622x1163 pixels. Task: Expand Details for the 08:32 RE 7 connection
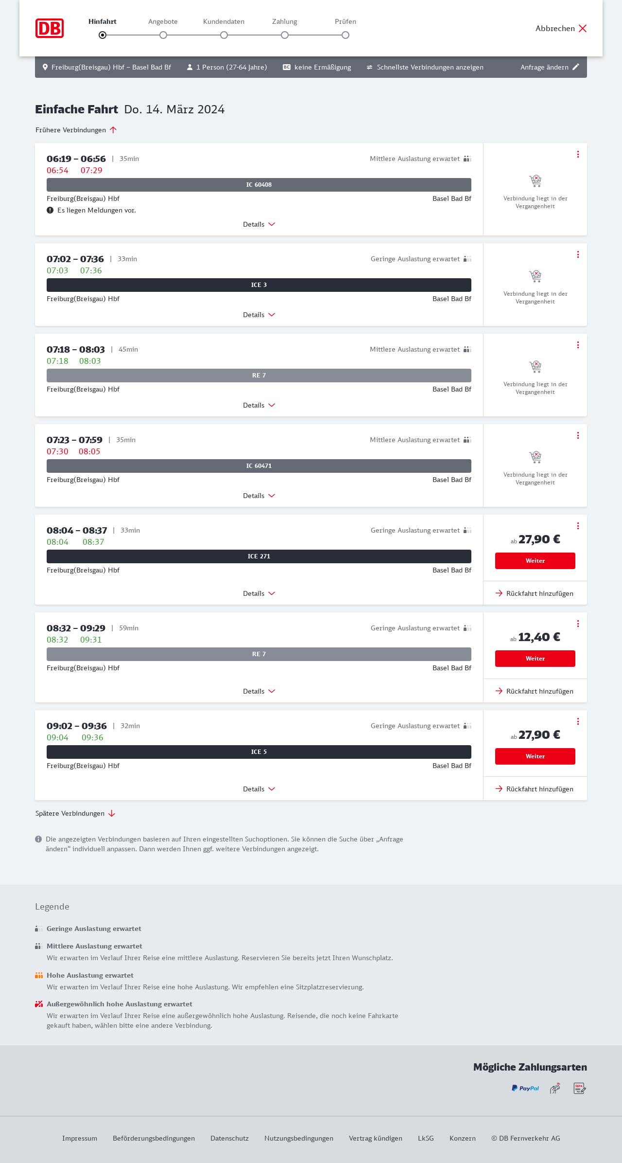coord(259,691)
